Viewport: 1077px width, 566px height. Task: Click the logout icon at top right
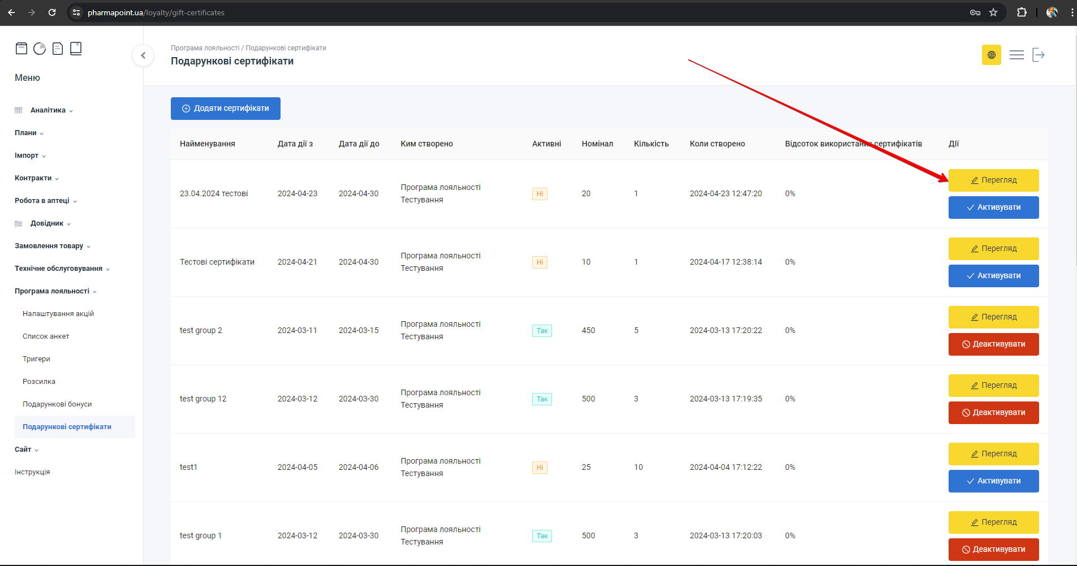point(1038,55)
